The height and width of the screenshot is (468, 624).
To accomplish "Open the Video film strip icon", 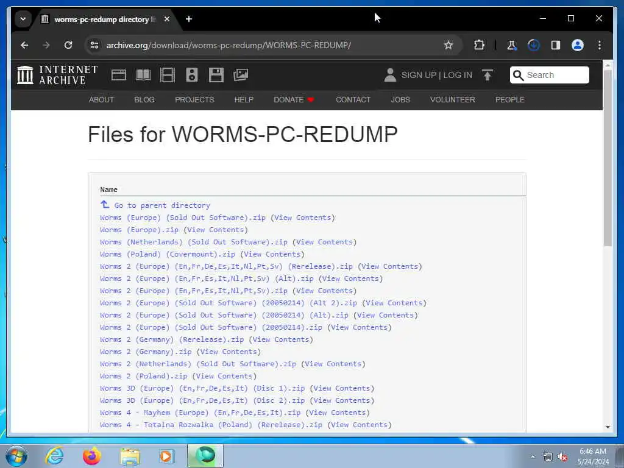I will point(167,75).
